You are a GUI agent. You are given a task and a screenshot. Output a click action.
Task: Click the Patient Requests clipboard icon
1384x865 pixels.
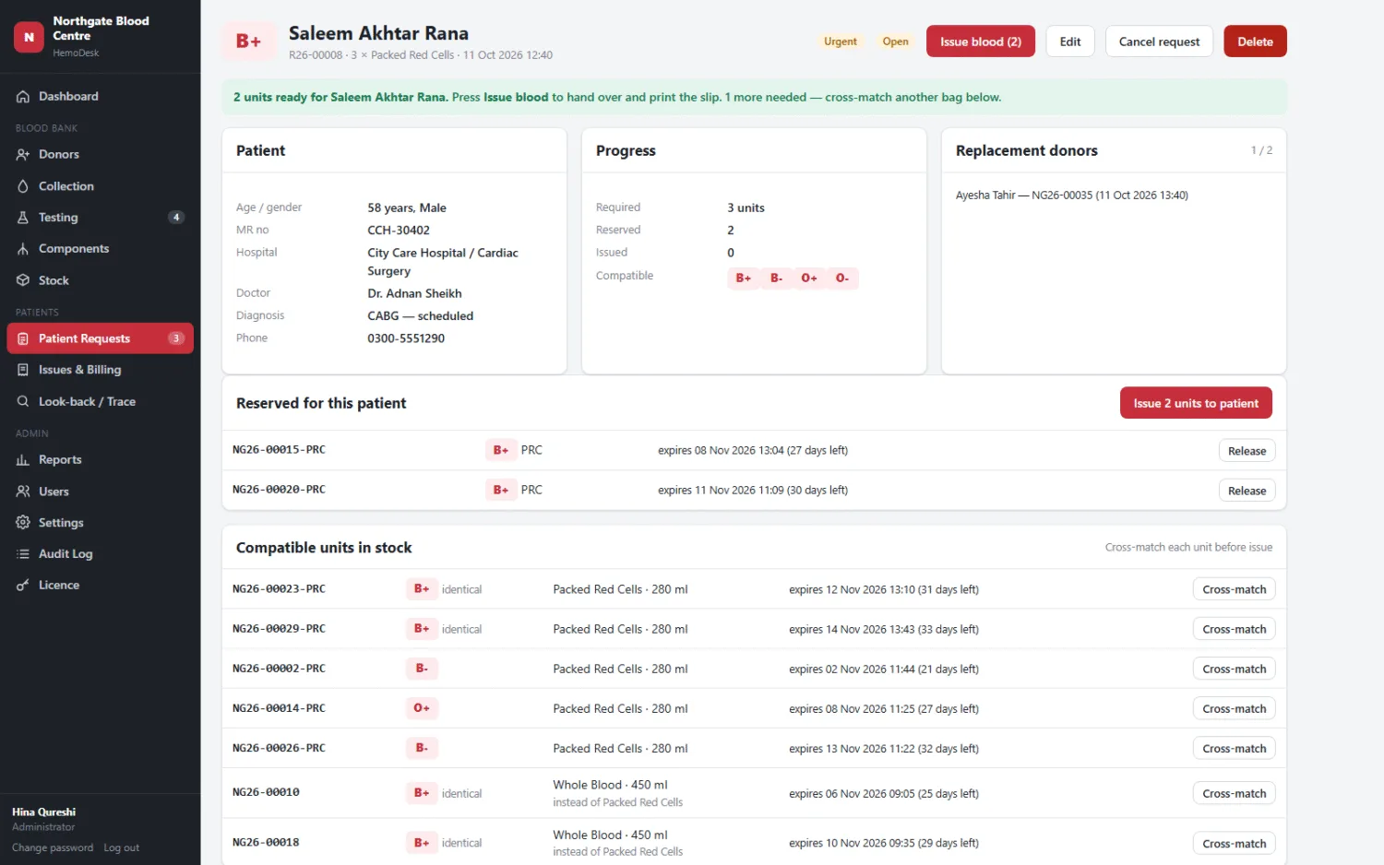(x=23, y=338)
